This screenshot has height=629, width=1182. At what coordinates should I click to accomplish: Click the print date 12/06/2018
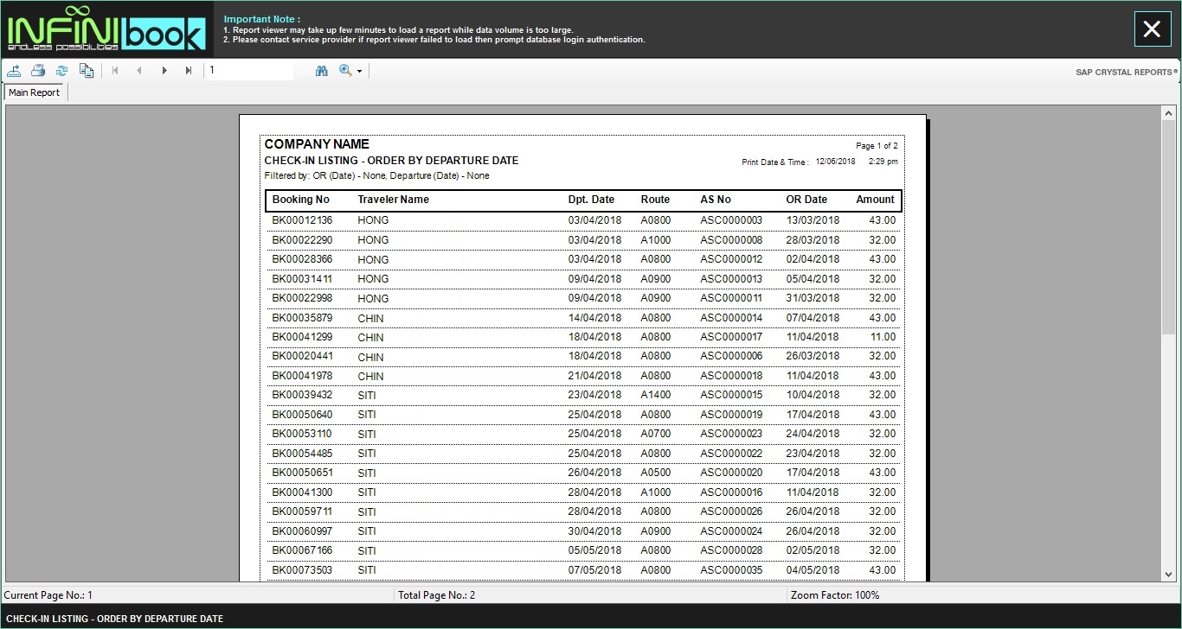tap(835, 162)
